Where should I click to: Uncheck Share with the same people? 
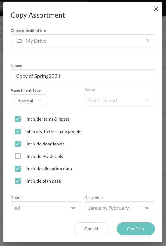[18, 131]
